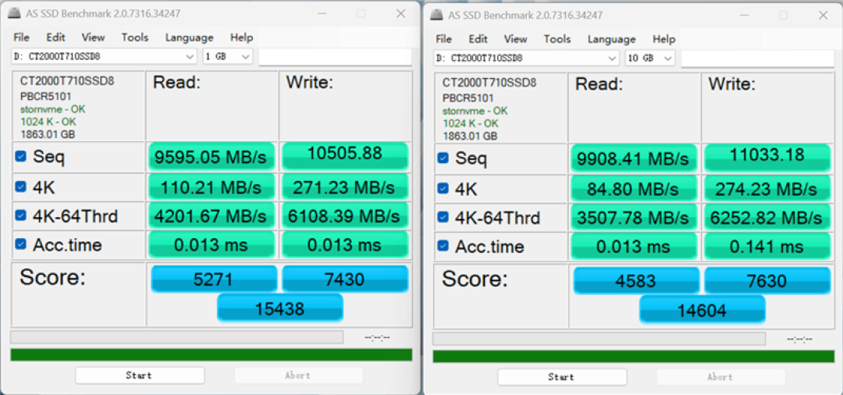Click the empty text field beside 1 GB dropdown
This screenshot has width=843, height=395.
tap(336, 56)
